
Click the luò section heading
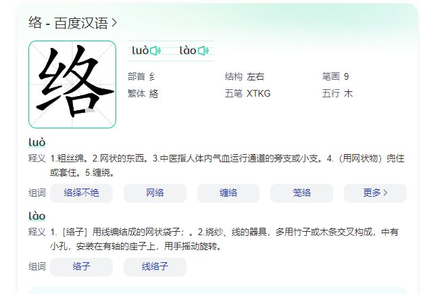pyautogui.click(x=36, y=143)
